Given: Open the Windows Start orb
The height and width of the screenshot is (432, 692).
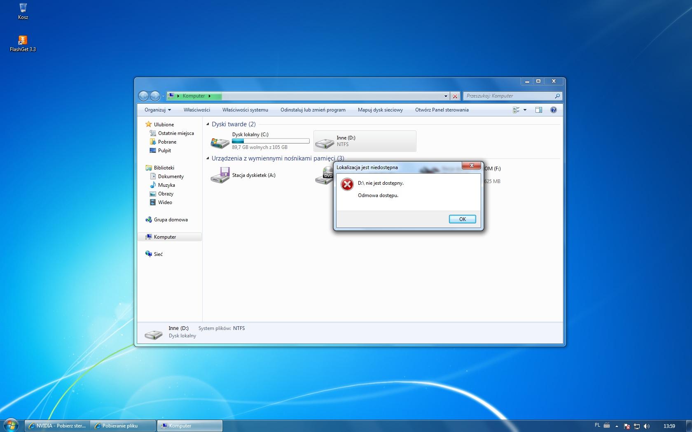Looking at the screenshot, I should coord(11,425).
